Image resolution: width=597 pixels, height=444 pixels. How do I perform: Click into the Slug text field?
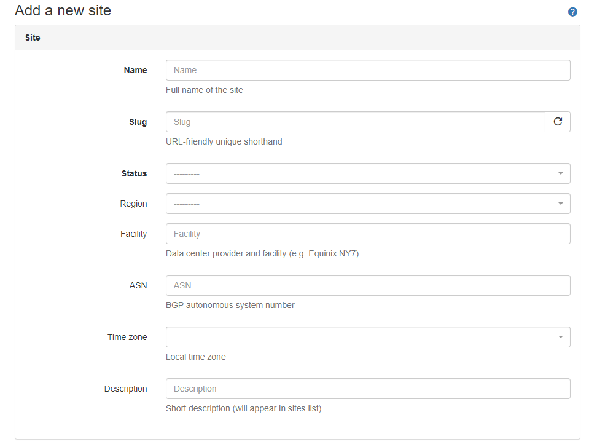coord(355,122)
